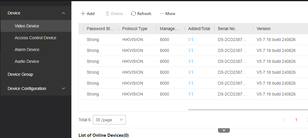
Task: Select Video Device in sidebar
Action: pos(27,26)
